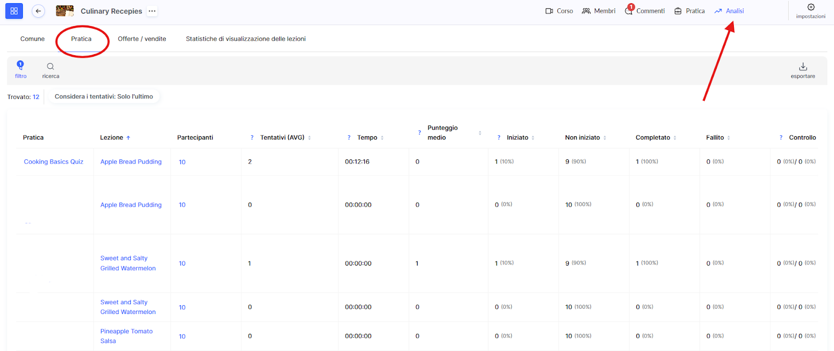This screenshot has width=834, height=351.
Task: Click the back arrow button
Action: 38,11
